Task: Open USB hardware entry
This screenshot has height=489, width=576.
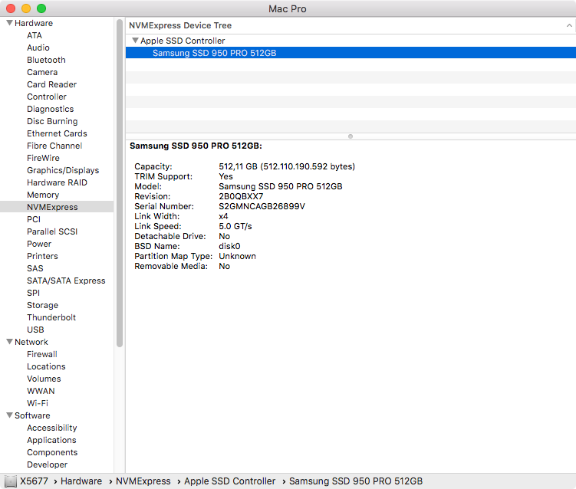Action: click(35, 330)
